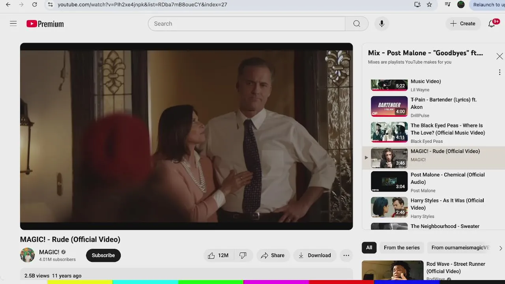Open the Mix playlist three-dot menu
This screenshot has height=284, width=505.
pyautogui.click(x=499, y=72)
